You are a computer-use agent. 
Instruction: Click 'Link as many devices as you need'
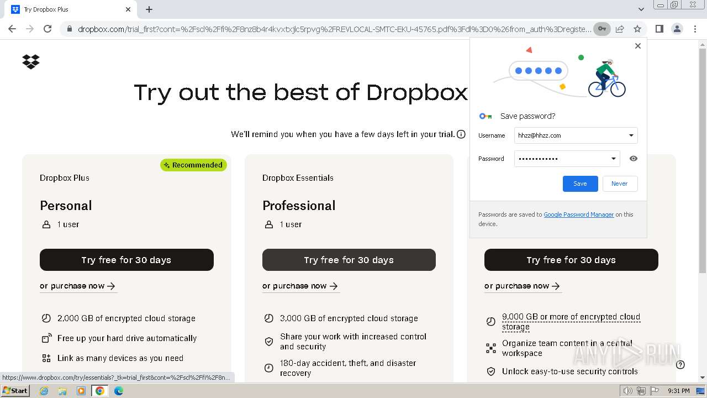120,358
